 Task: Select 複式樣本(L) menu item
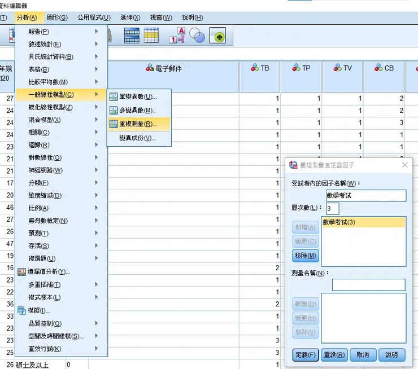[x=62, y=297]
